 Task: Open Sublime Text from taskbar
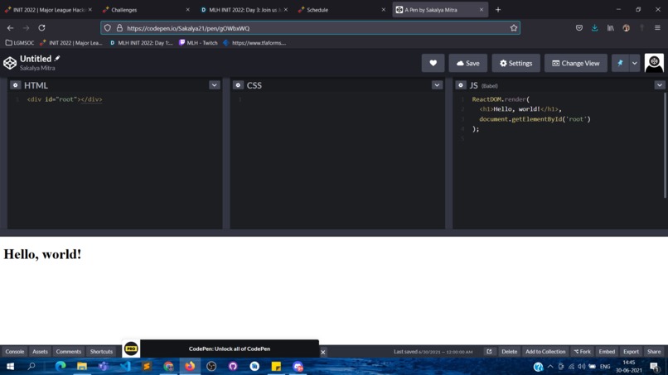(147, 366)
